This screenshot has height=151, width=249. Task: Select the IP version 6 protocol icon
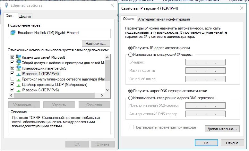(x=19, y=90)
